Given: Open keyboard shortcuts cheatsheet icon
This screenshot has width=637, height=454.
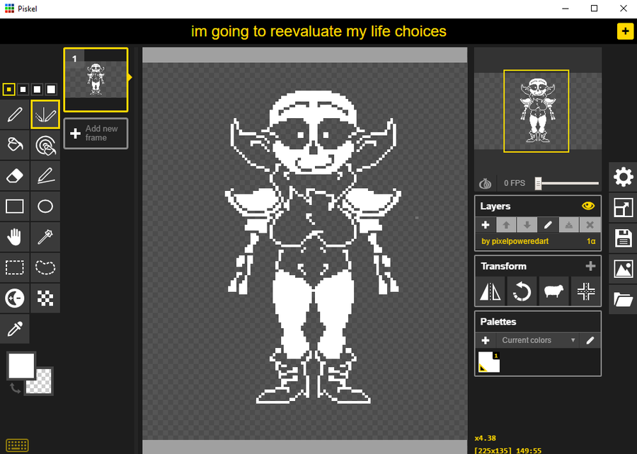Looking at the screenshot, I should click(17, 445).
